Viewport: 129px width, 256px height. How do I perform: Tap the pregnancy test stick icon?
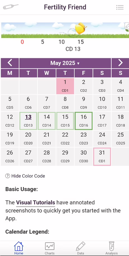click(11, 7)
